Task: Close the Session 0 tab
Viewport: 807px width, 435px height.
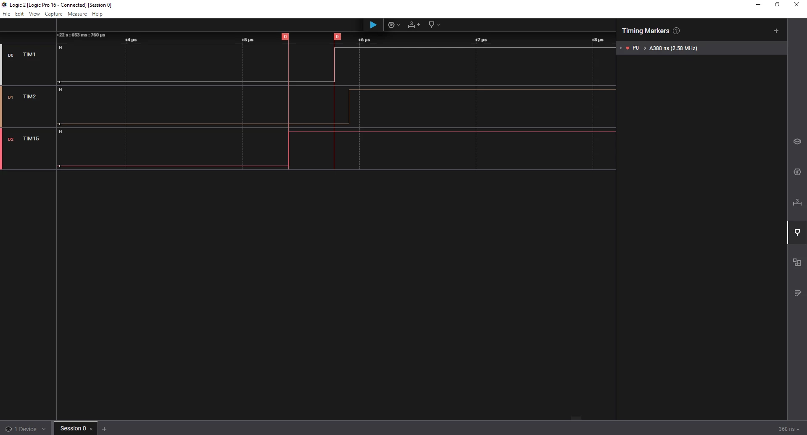Action: (x=91, y=429)
